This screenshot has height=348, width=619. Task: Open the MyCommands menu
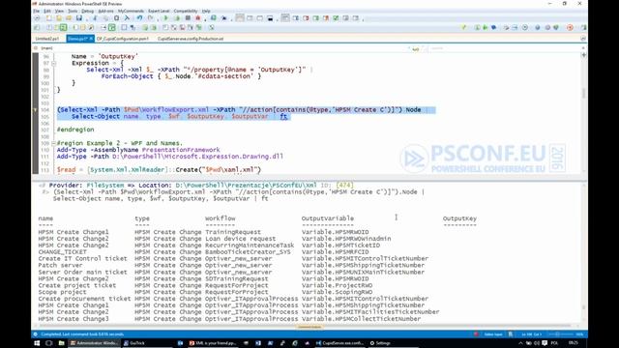click(131, 11)
